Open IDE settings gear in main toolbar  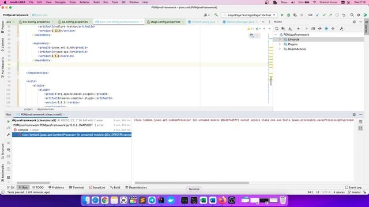click(x=359, y=15)
